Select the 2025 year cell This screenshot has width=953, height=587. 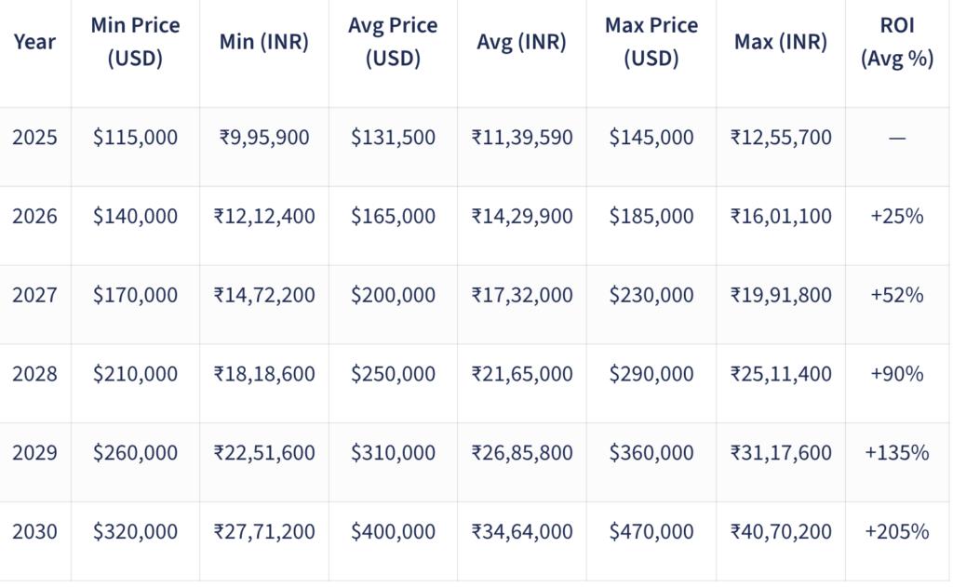[x=34, y=138]
